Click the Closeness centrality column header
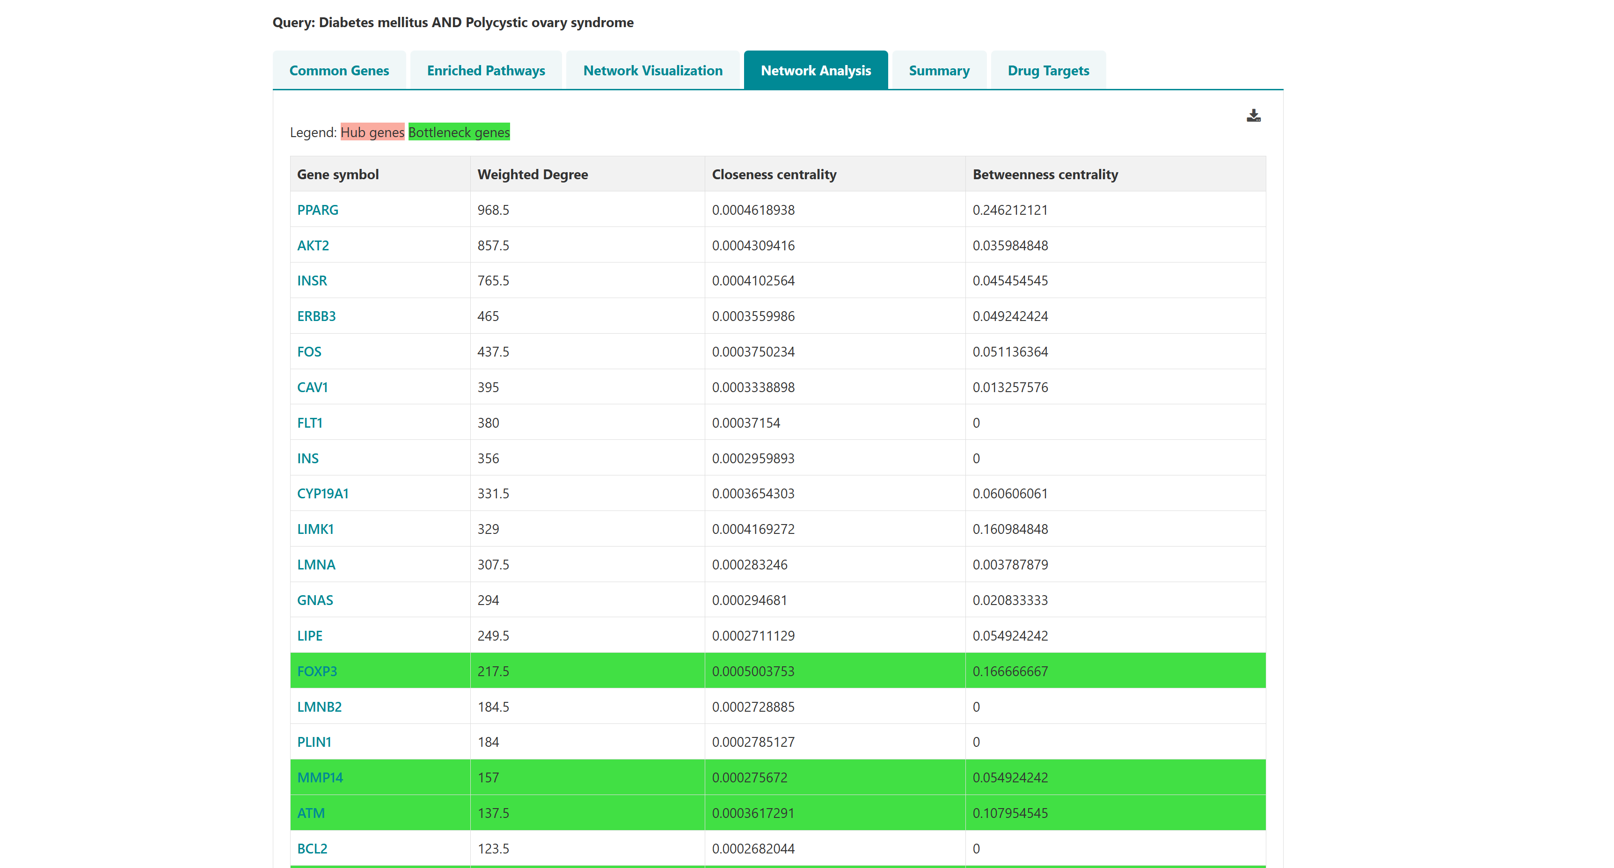This screenshot has height=868, width=1614. (773, 174)
